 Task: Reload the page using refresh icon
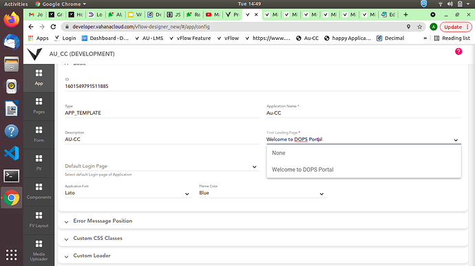53,27
